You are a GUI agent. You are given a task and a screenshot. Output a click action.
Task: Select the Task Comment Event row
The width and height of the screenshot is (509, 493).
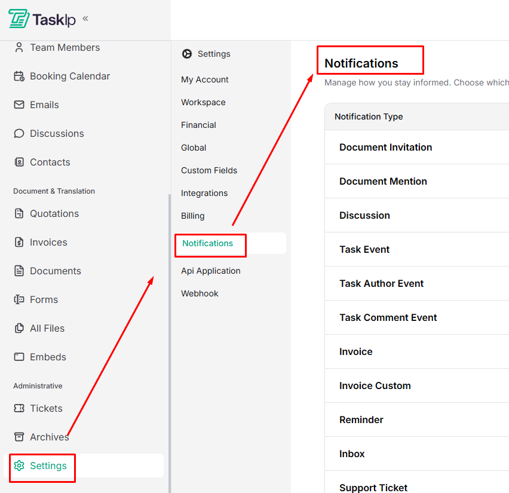tap(388, 317)
